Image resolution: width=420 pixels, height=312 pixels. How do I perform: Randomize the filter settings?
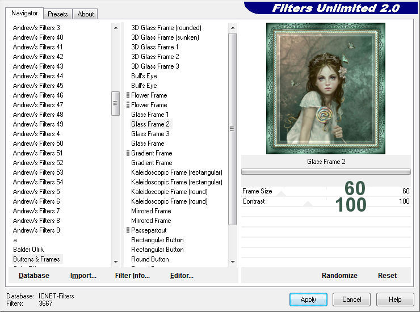[339, 276]
